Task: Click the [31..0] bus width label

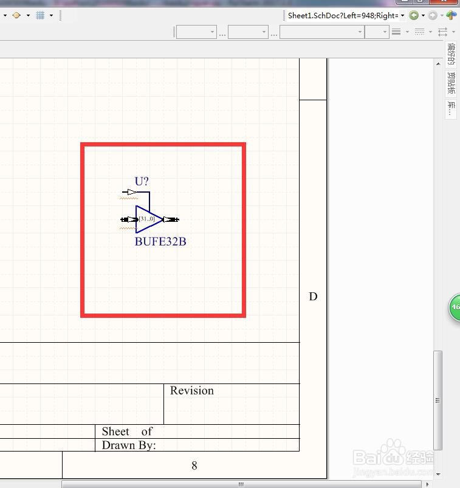Action: [146, 219]
